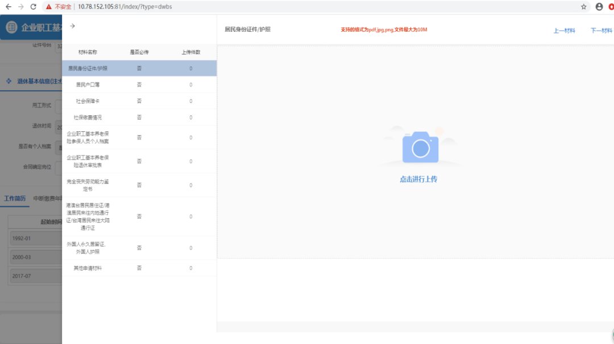The width and height of the screenshot is (614, 344).
Task: Click the browser forward arrow
Action: (21, 7)
